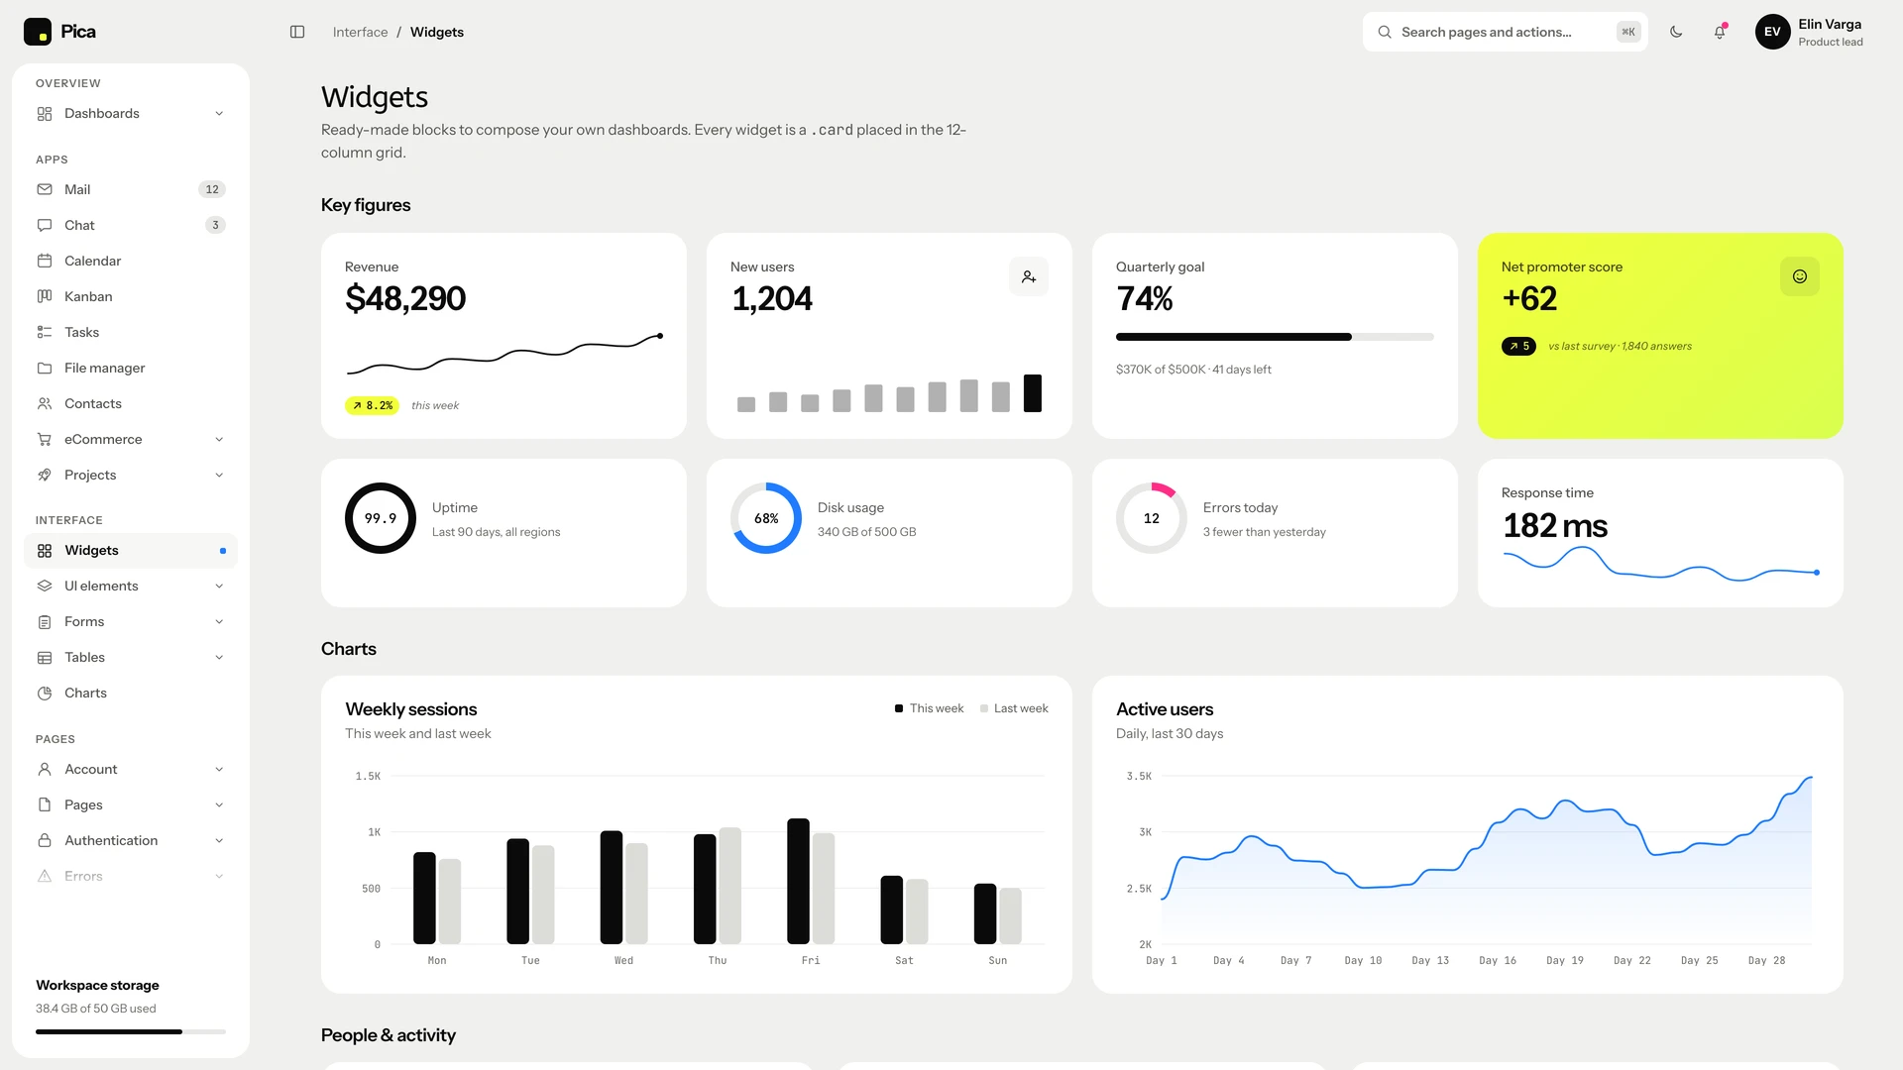The height and width of the screenshot is (1070, 1903).
Task: Open notifications bell icon
Action: point(1720,32)
